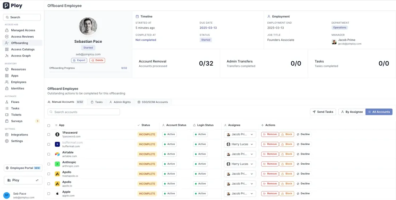Open the SSO/SCIM Accounts tab

point(153,102)
